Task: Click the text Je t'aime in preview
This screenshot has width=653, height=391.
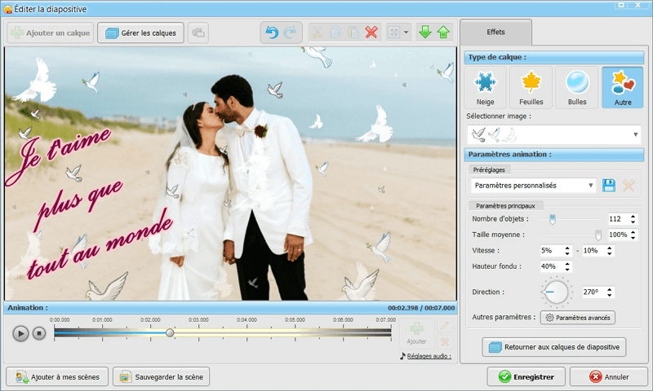Action: click(56, 155)
